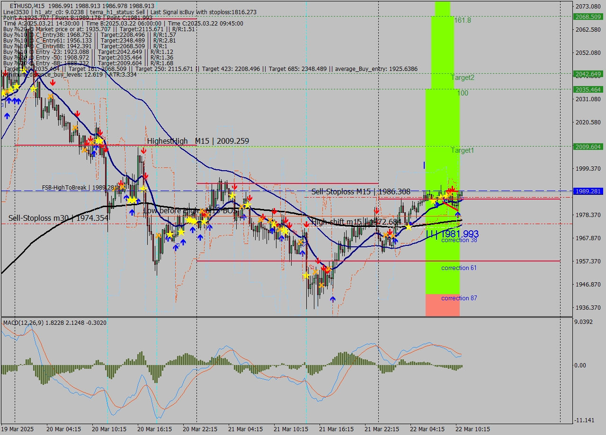The width and height of the screenshot is (606, 435).
Task: Click the blue 1989.281 current price tag
Action: (x=588, y=191)
